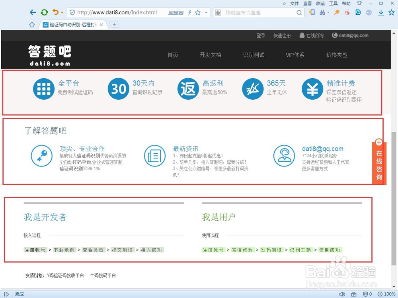Image resolution: width=398 pixels, height=298 pixels.
Task: Select the screenshot scissors tool
Action: coord(322,12)
